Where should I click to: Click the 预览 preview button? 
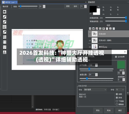[98, 110]
